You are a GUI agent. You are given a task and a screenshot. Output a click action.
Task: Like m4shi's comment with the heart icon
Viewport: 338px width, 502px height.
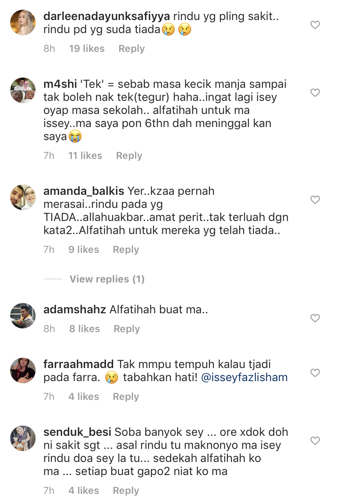click(315, 93)
